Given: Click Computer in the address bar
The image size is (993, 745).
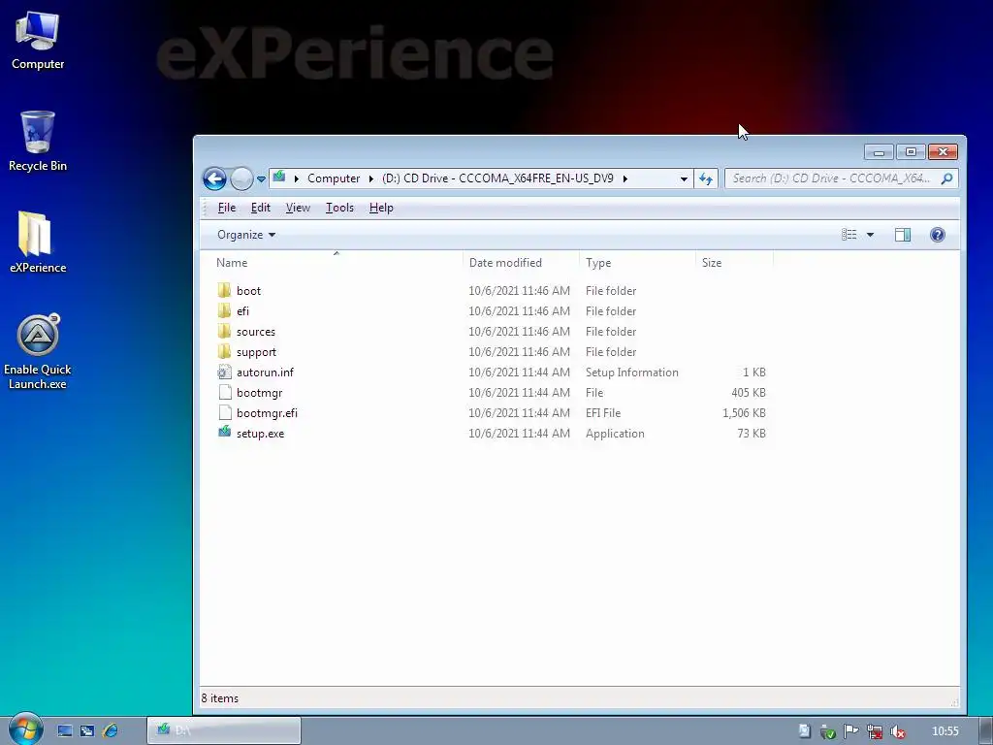Looking at the screenshot, I should click(x=334, y=178).
